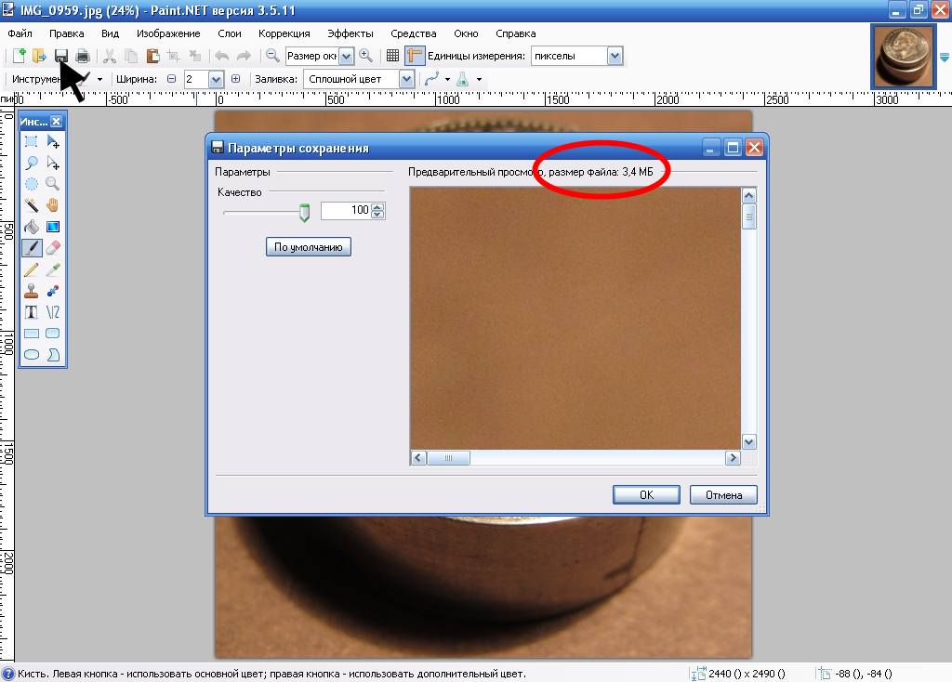Select the Magic Wand tool

(32, 205)
